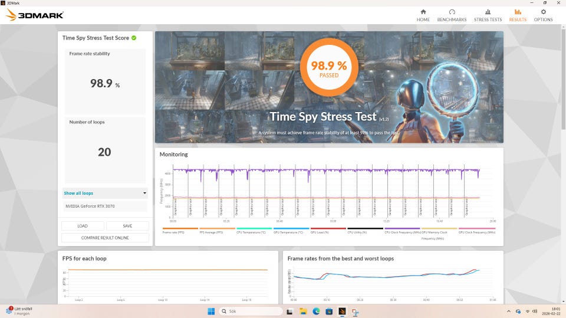The width and height of the screenshot is (566, 318).
Task: Click the green valid-score checkmark icon
Action: pos(134,38)
